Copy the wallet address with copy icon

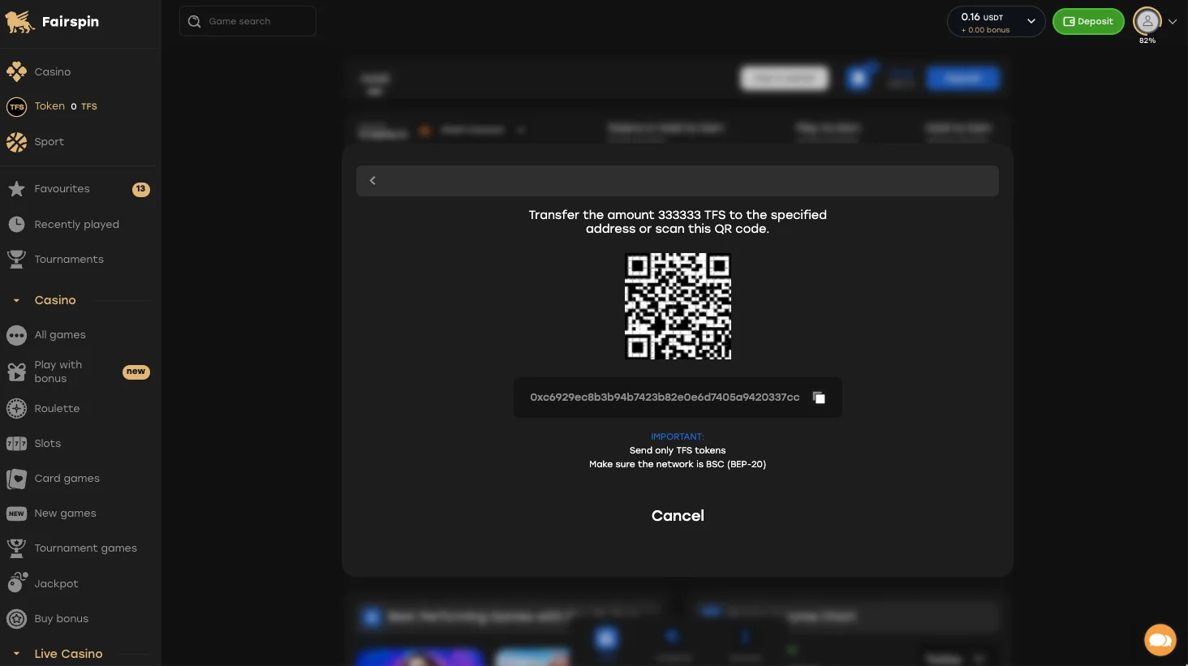819,397
